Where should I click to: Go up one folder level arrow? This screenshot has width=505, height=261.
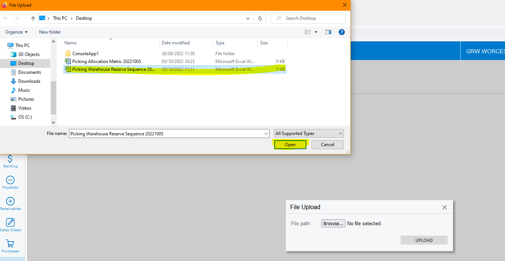(x=33, y=18)
